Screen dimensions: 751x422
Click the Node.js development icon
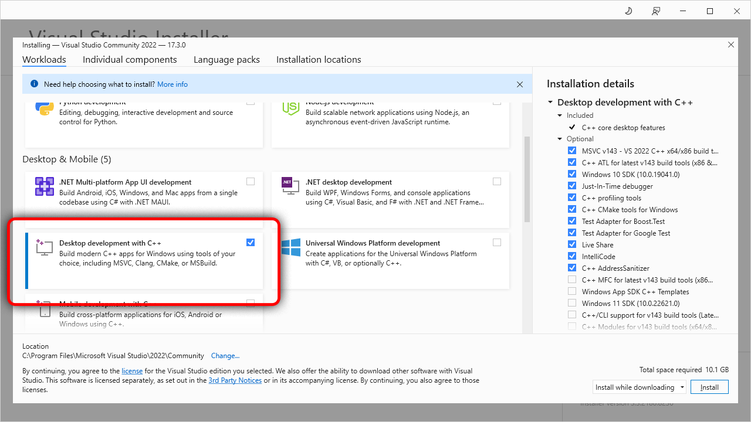291,108
